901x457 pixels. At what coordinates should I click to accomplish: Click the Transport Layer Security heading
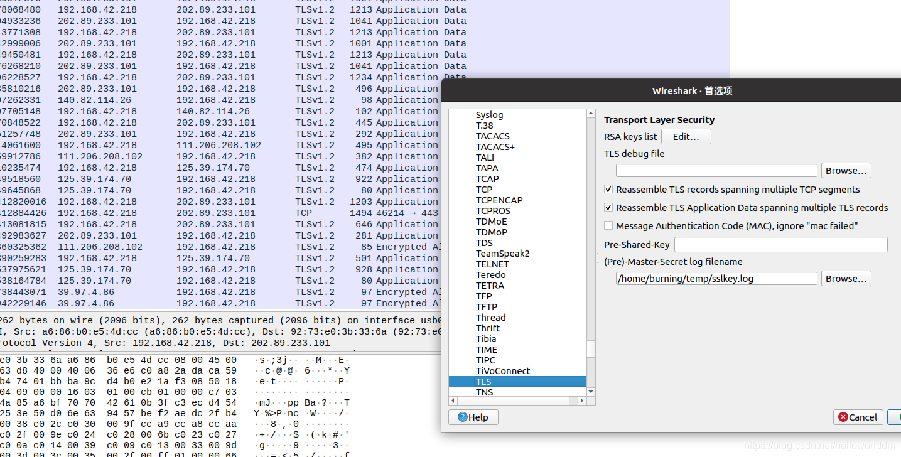659,120
